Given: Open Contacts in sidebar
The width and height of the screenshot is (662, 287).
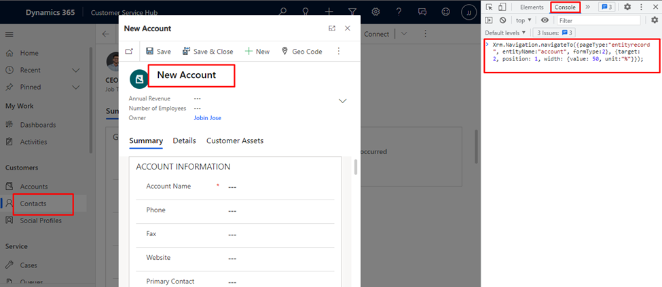Looking at the screenshot, I should 33,204.
